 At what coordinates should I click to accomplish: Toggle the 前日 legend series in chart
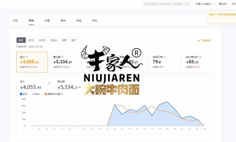pyautogui.click(x=36, y=94)
